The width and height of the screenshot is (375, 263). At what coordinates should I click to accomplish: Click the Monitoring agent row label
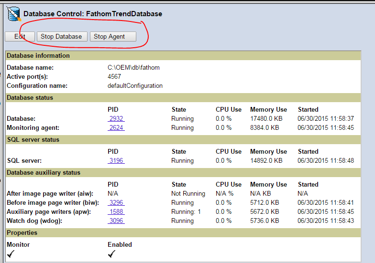[x=33, y=128]
